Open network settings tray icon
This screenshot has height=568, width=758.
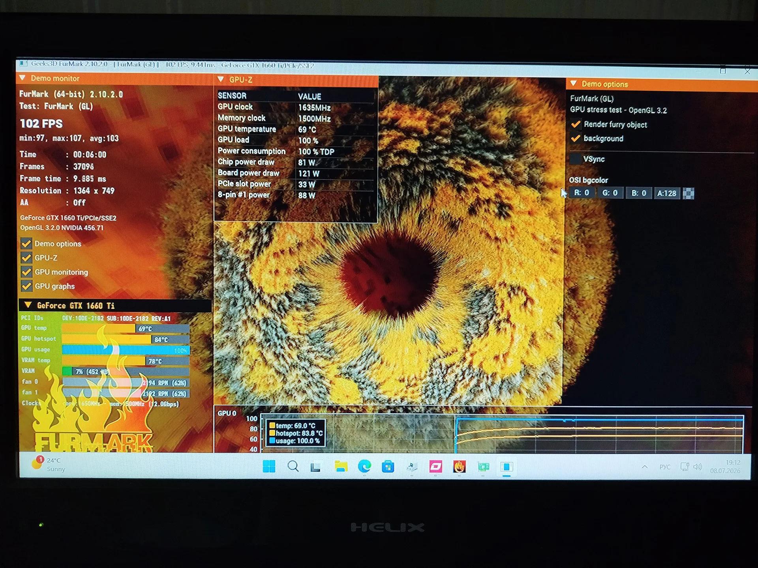[x=685, y=467]
